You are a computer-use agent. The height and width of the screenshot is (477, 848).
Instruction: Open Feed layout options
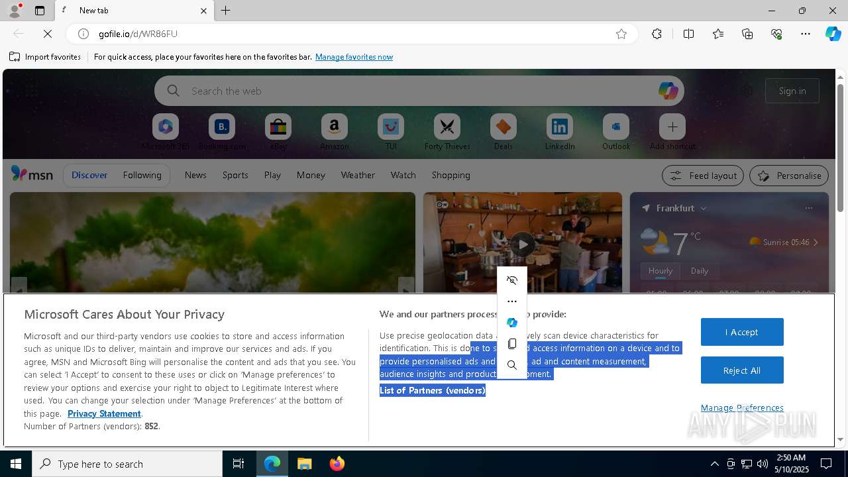pyautogui.click(x=703, y=176)
